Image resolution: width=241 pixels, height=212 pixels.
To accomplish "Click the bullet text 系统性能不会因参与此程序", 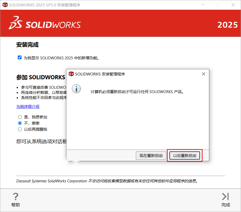I will pos(44,98).
